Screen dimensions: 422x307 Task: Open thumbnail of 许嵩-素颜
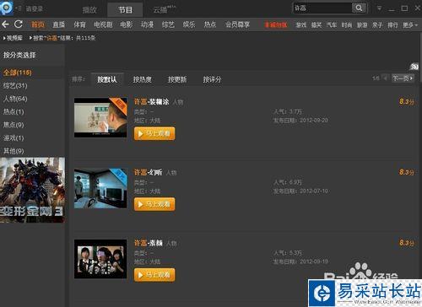coord(100,259)
